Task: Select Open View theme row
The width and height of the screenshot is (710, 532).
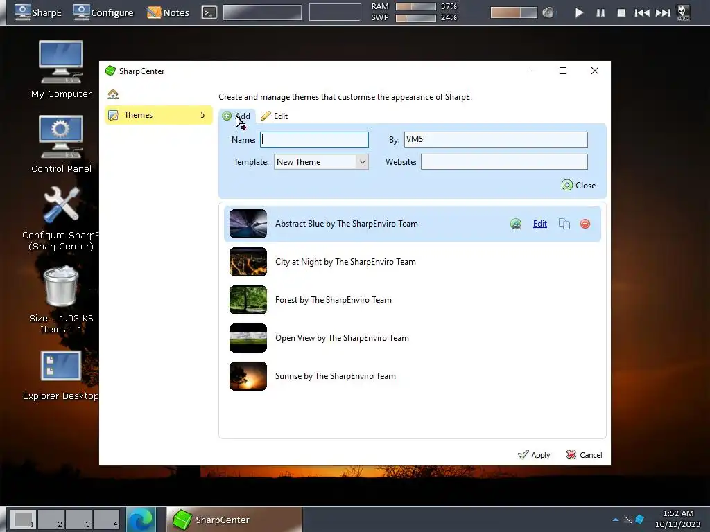Action: click(x=412, y=338)
